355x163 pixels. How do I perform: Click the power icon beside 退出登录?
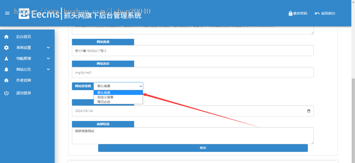(x=7, y=93)
